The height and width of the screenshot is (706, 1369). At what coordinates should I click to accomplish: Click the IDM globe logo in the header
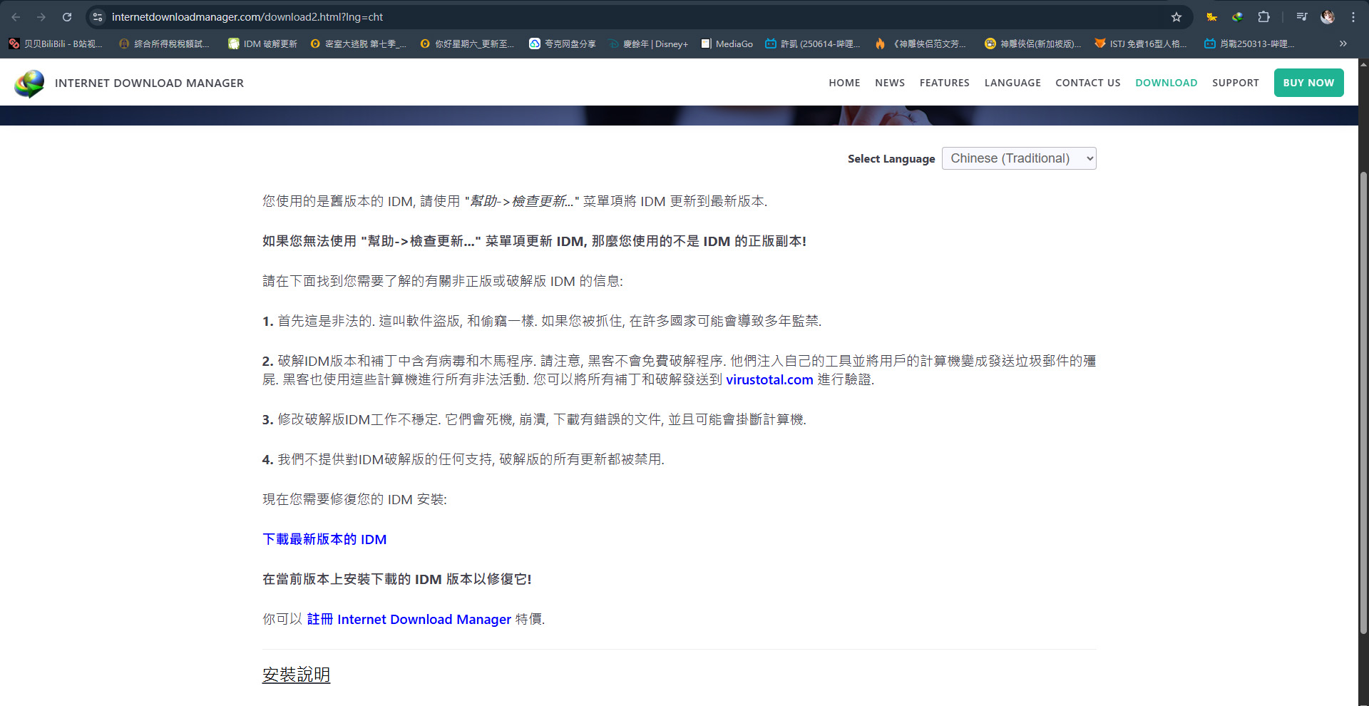coord(29,83)
